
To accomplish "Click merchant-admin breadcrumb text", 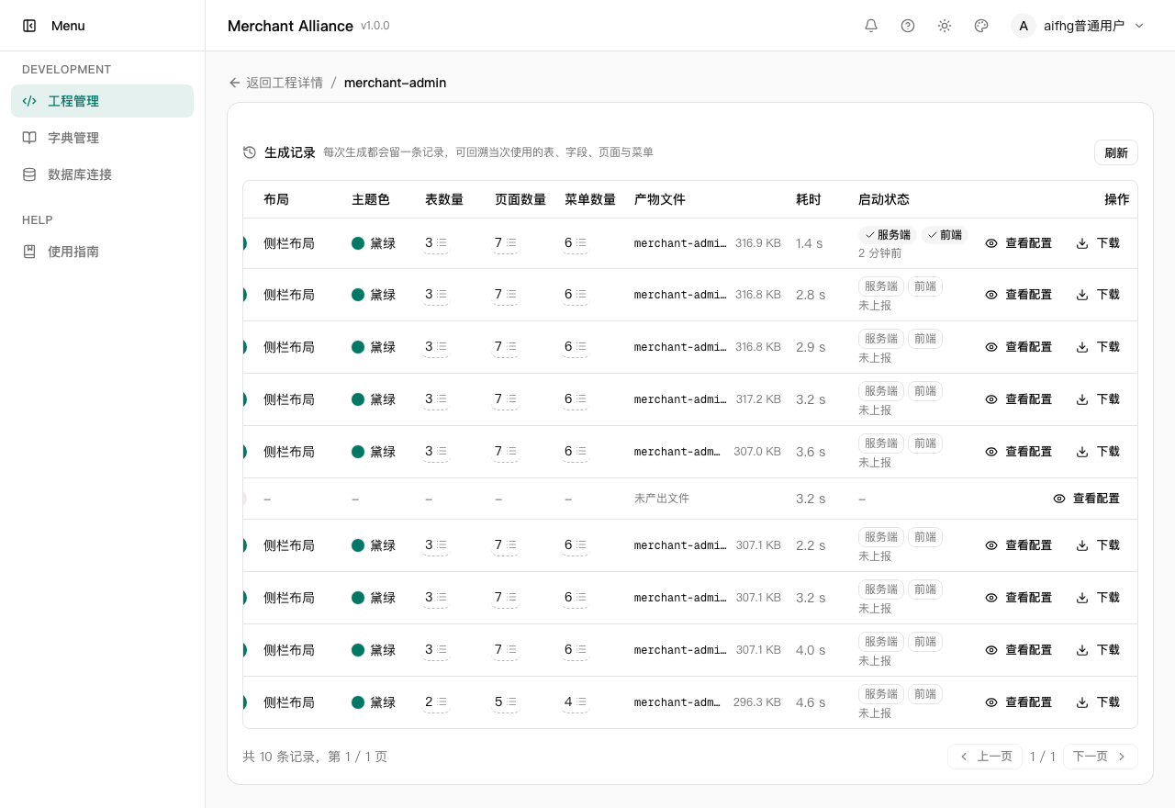I will (396, 83).
